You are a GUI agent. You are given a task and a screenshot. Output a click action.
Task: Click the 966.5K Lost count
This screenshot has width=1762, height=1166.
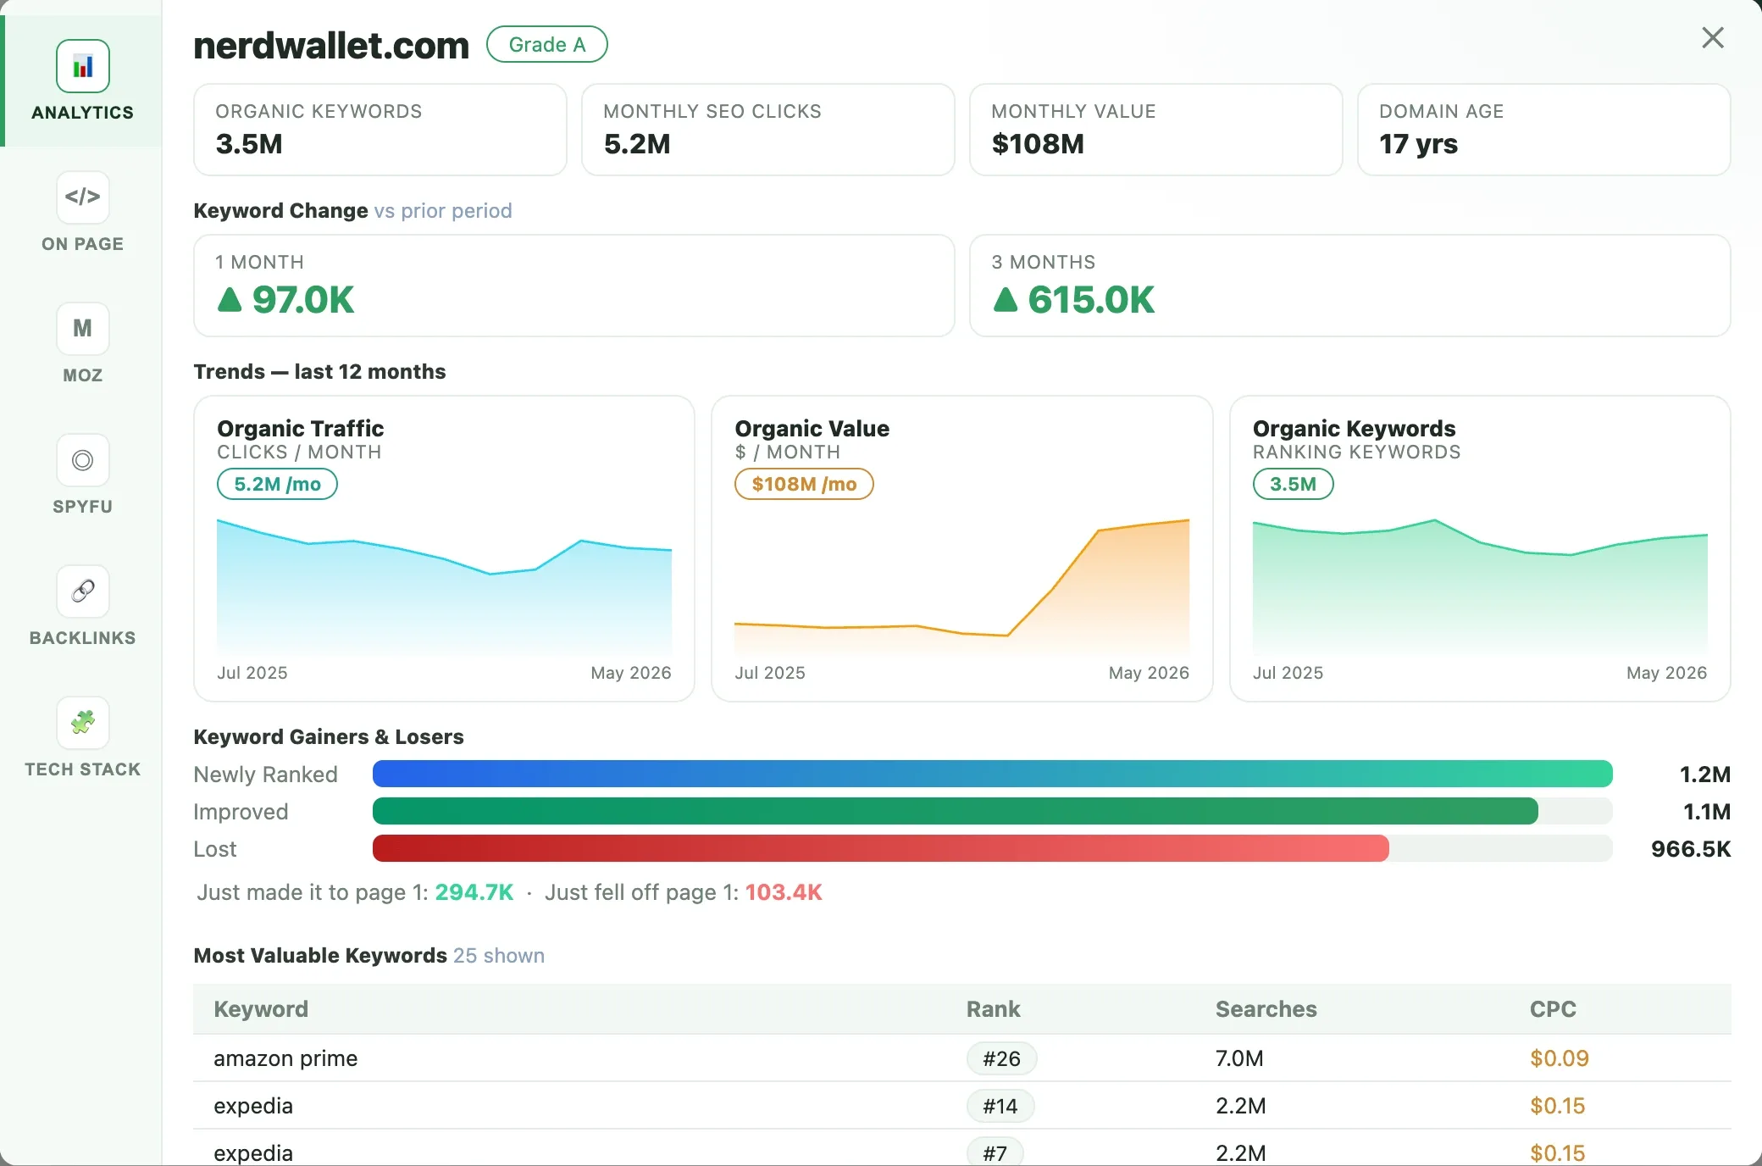pyautogui.click(x=1691, y=848)
